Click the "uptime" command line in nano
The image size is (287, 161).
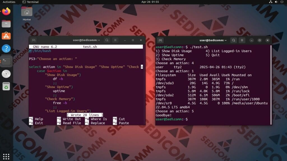tap(59, 91)
